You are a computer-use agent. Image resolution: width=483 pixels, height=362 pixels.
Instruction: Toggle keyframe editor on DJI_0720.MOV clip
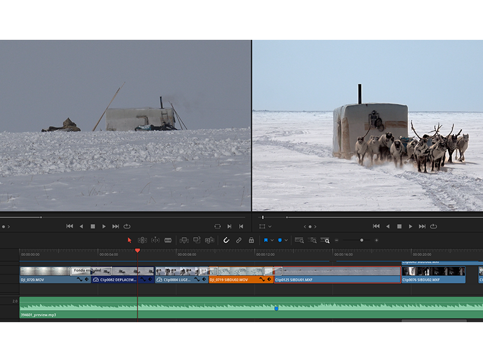[x=86, y=279]
